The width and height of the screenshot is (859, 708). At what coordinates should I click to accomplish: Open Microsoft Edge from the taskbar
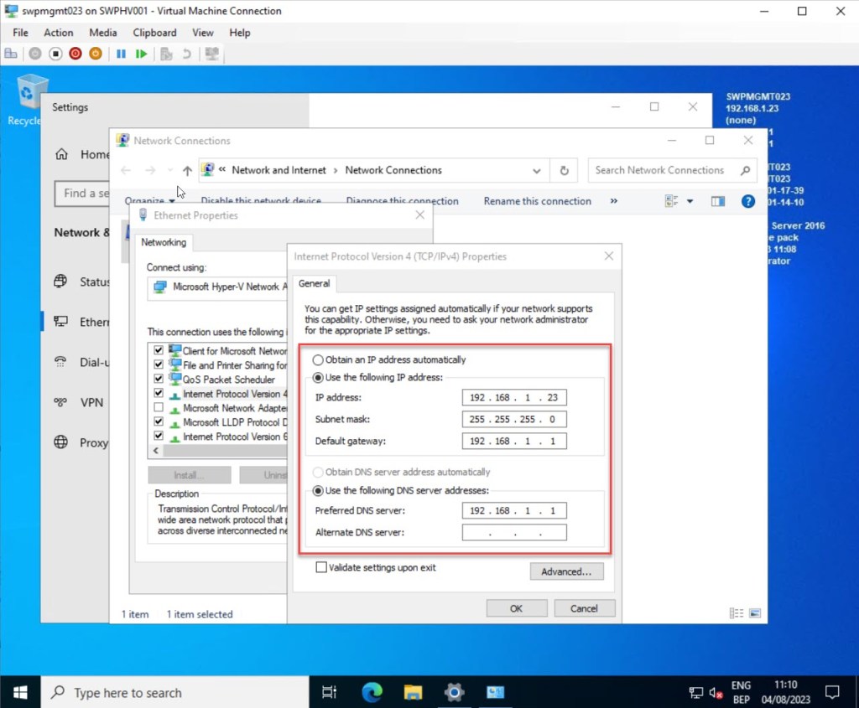[x=372, y=692]
